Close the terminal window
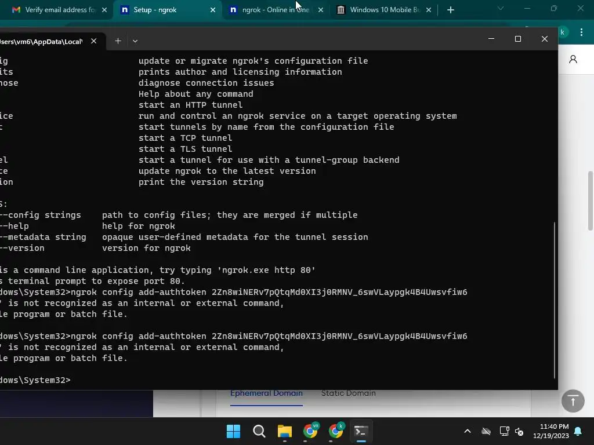The width and height of the screenshot is (594, 445). (x=544, y=39)
